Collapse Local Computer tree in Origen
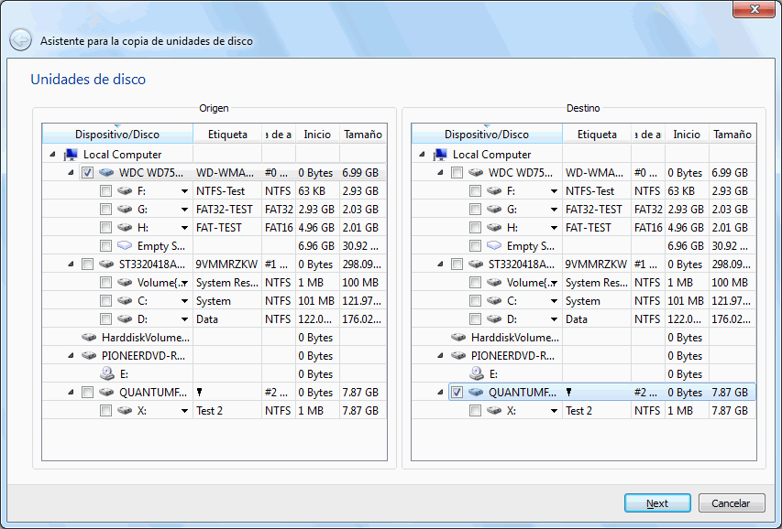Viewport: 782px width, 529px height. click(52, 155)
